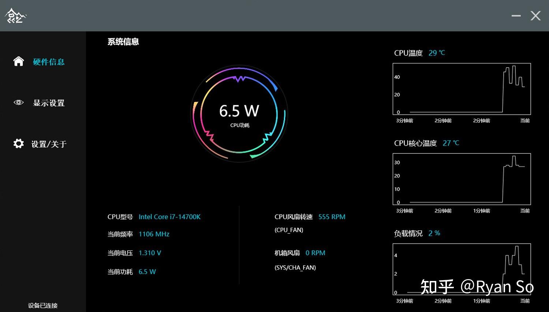Click the 29 ℃ CPU temperature reading
The height and width of the screenshot is (312, 549).
pos(437,53)
